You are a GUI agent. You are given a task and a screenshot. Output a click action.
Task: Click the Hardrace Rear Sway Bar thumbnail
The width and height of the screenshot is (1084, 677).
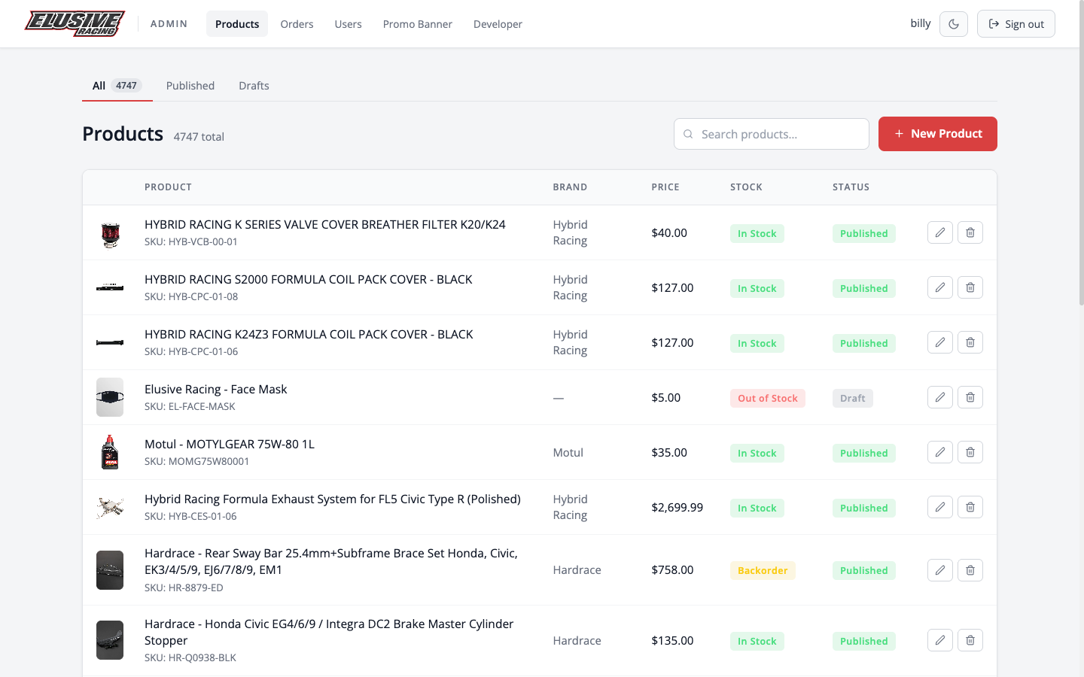[x=110, y=570]
